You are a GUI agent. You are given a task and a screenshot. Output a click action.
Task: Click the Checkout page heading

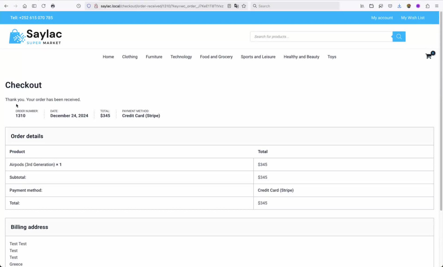(x=23, y=85)
